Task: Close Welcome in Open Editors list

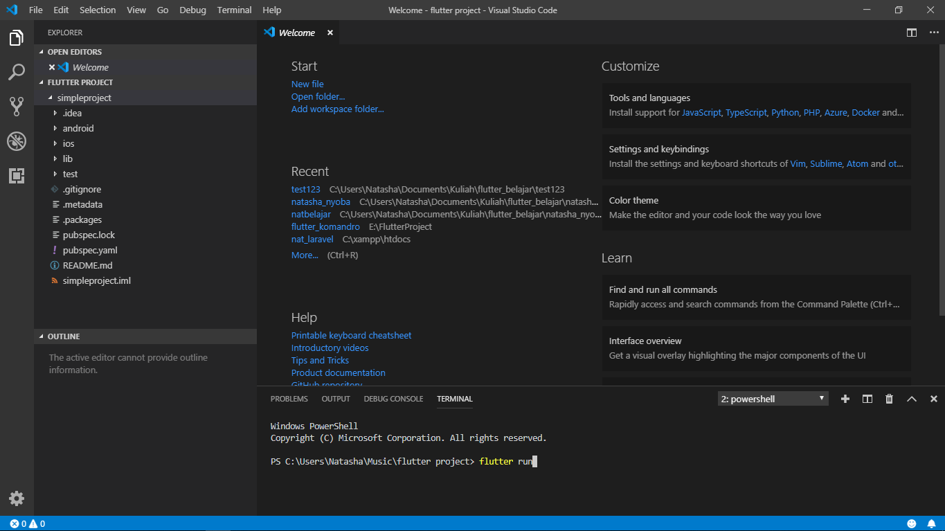Action: point(52,67)
